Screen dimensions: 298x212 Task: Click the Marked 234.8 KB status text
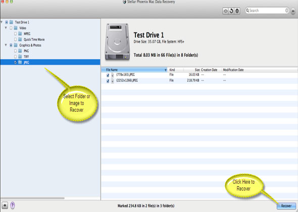(146, 206)
